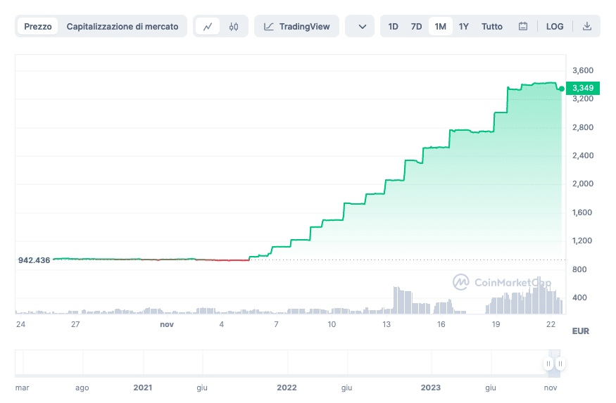
Task: Grab the right handle of the range slider
Action: [x=560, y=364]
